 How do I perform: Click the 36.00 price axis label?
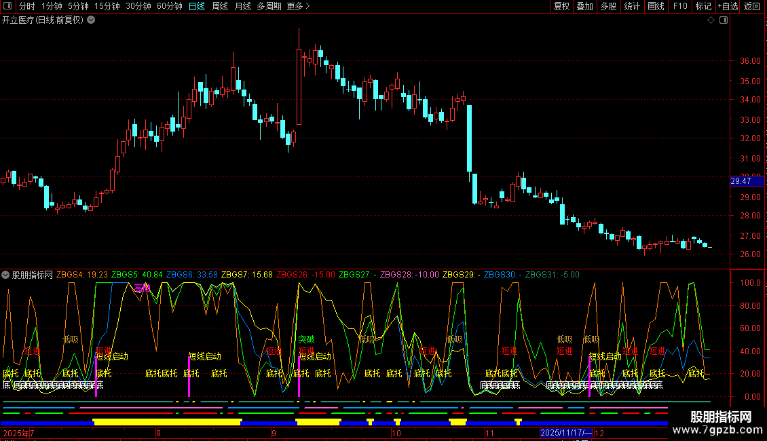tap(750, 61)
